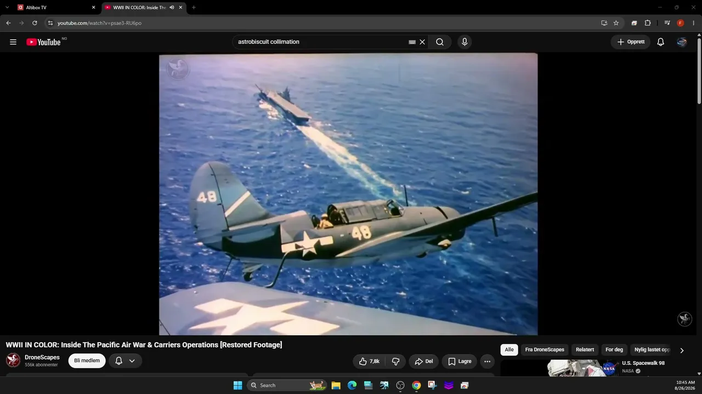Click the video title text
The image size is (702, 394).
point(144,345)
